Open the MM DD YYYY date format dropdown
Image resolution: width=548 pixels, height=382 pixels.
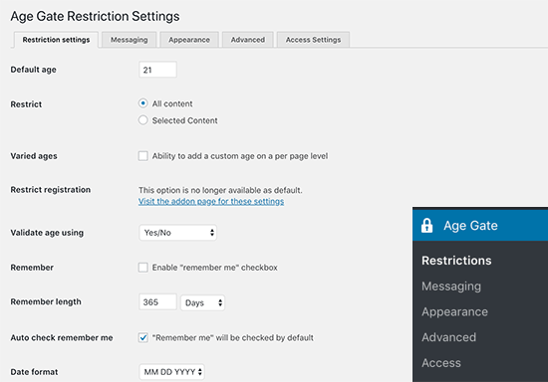click(171, 372)
